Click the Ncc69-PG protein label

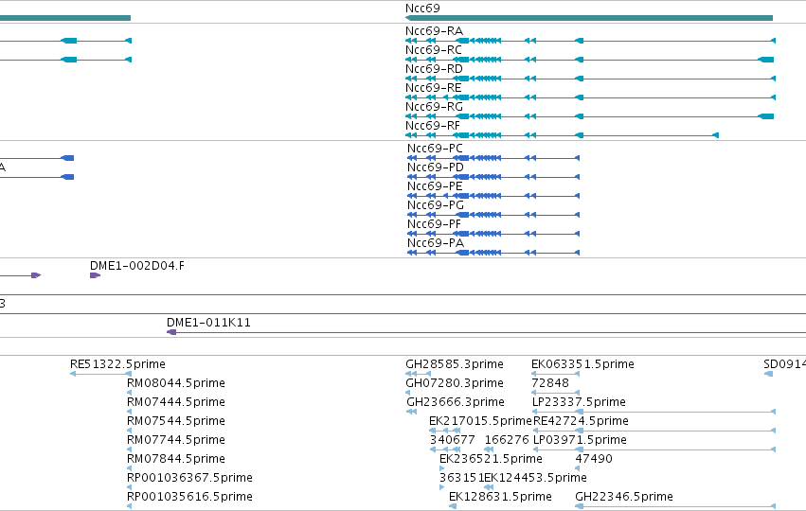coord(436,205)
